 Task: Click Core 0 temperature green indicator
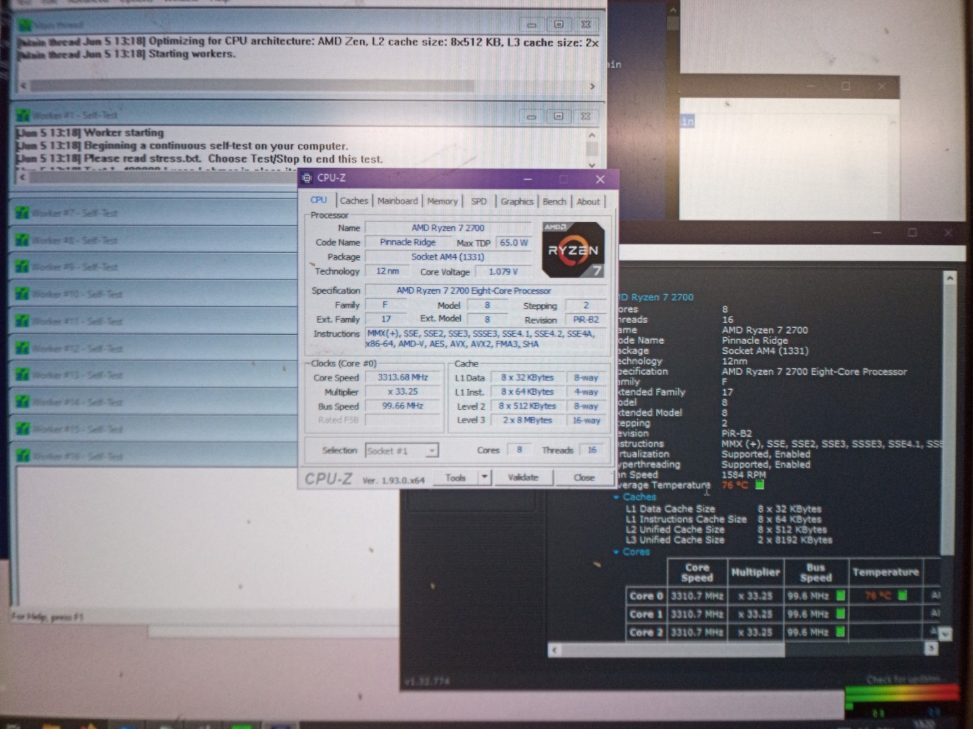(902, 595)
